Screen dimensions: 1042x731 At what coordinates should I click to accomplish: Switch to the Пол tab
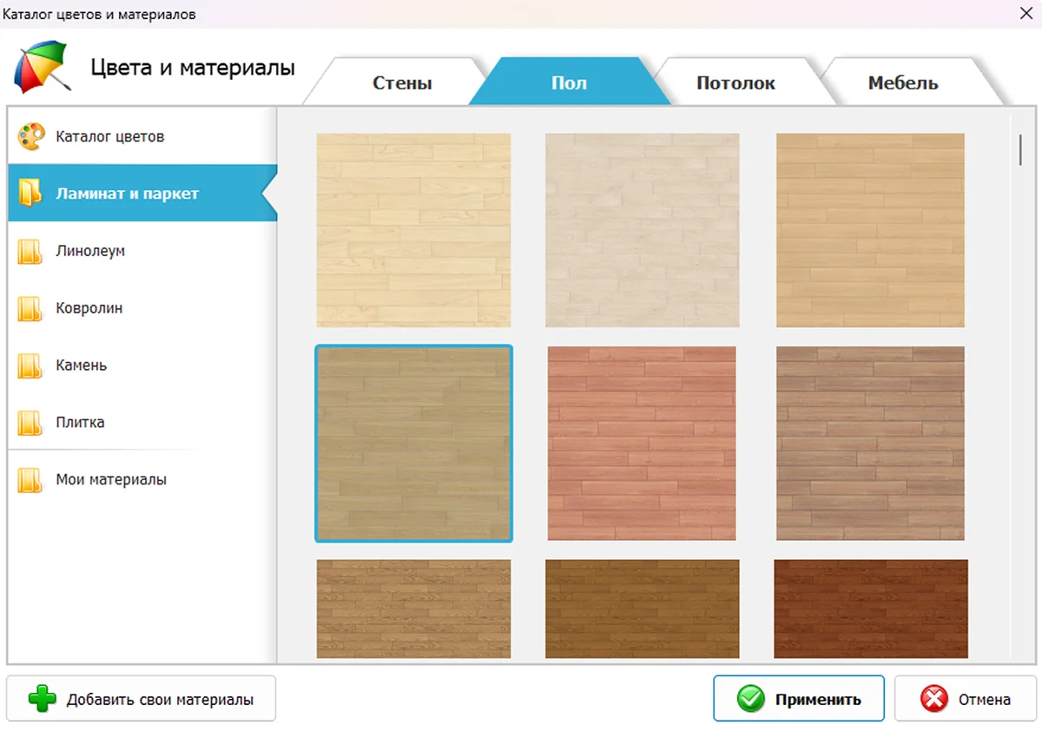[x=569, y=82]
